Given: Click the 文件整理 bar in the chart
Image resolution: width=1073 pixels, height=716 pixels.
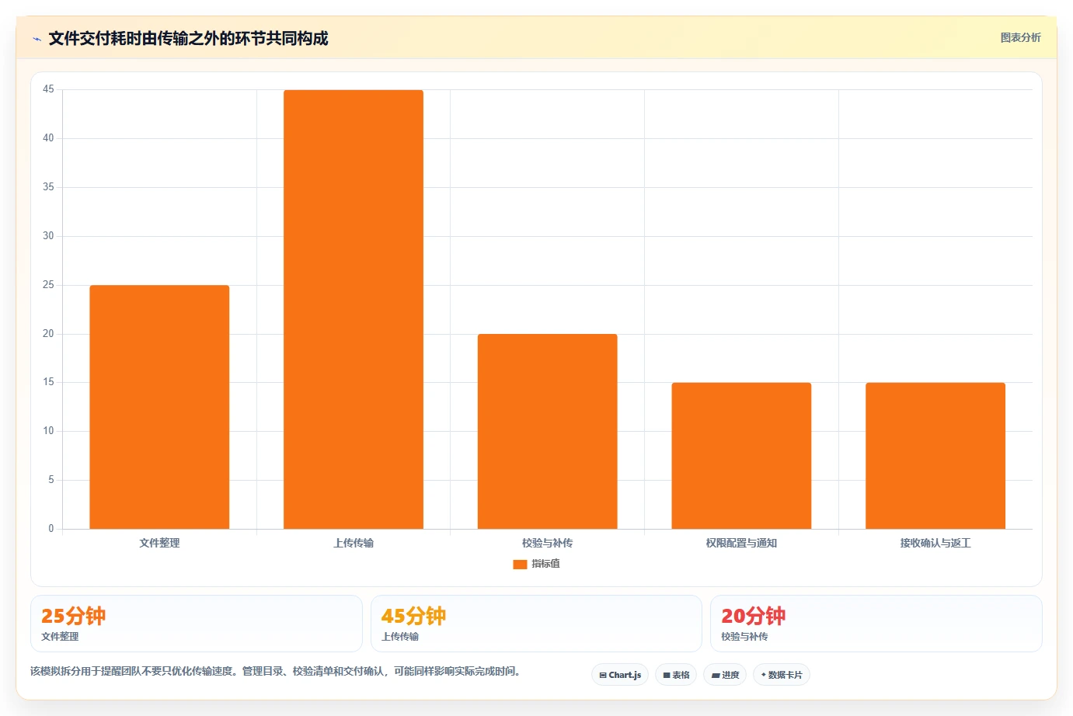Looking at the screenshot, I should 159,407.
